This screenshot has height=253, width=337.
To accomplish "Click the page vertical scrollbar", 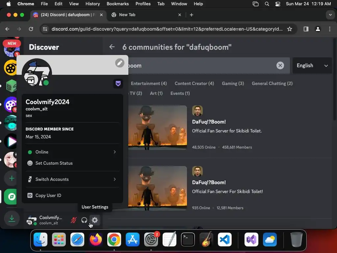I will [x=334, y=80].
